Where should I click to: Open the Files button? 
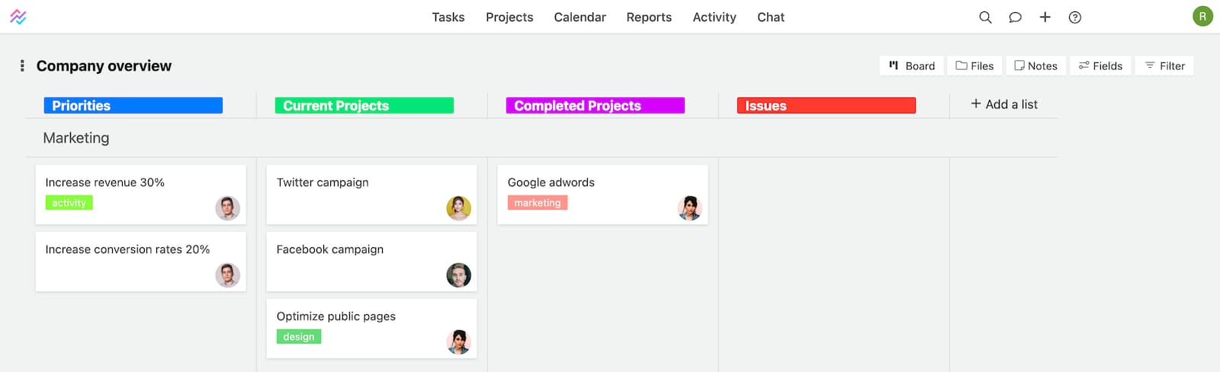(974, 66)
